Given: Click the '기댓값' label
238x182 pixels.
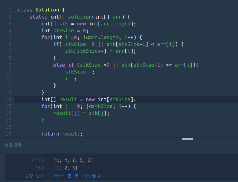Looking at the screenshot, I should coord(38,168).
